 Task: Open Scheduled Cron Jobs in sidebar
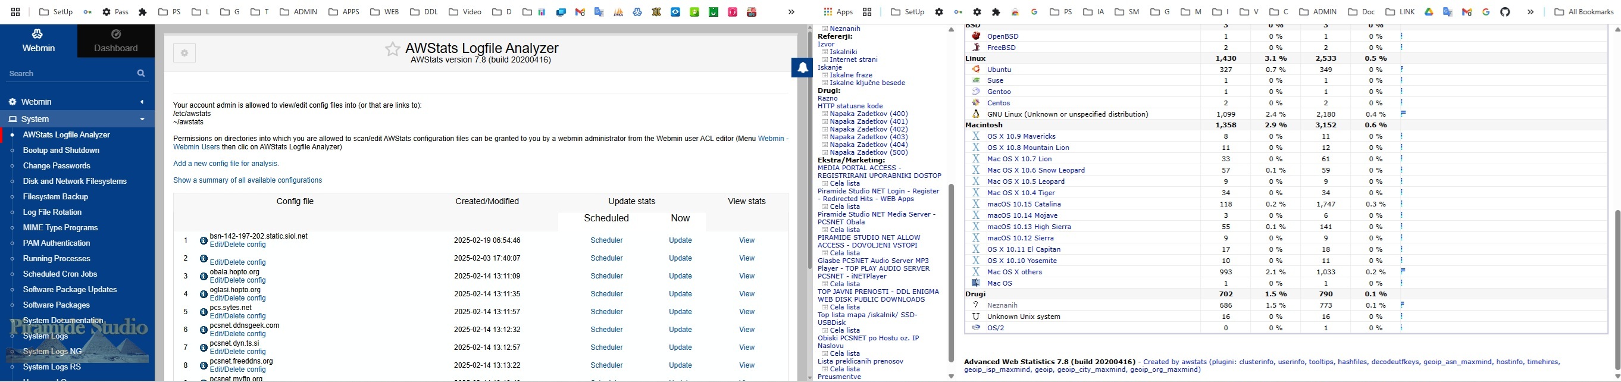coord(60,274)
